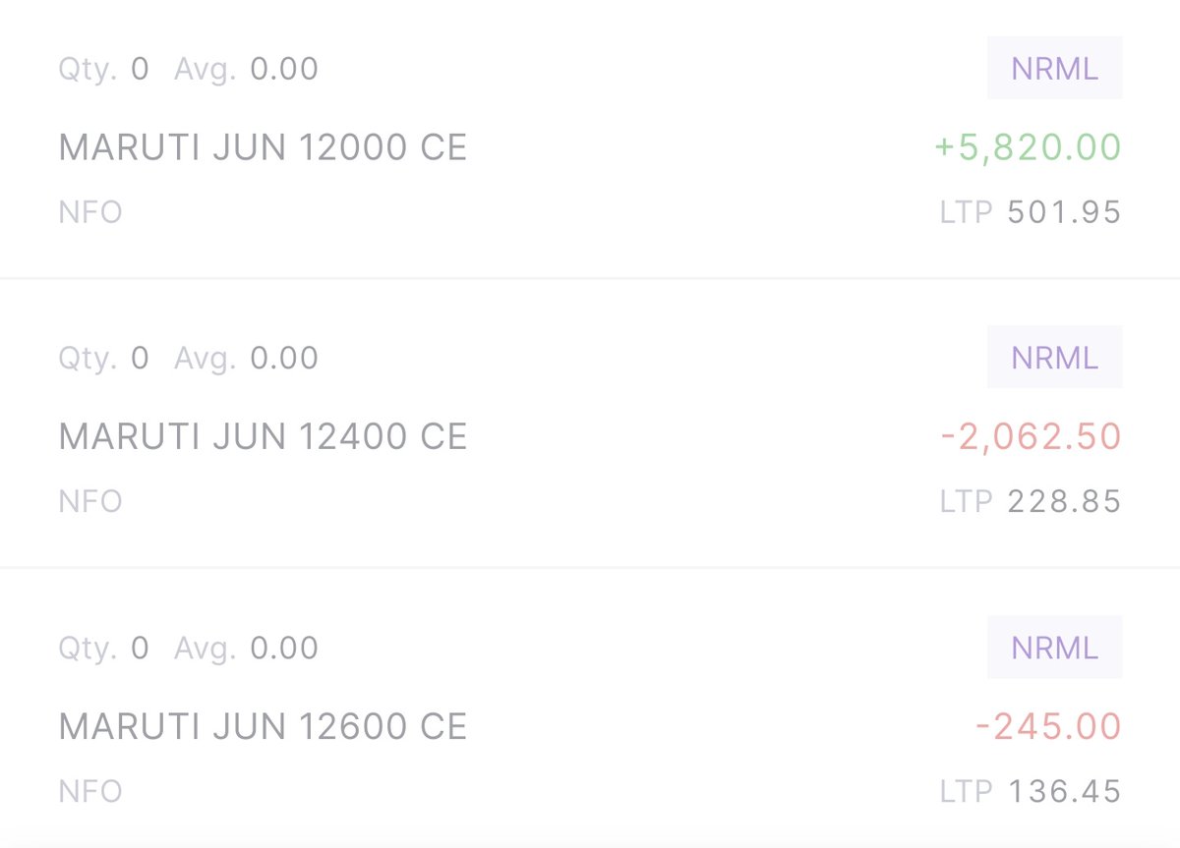1180x848 pixels.
Task: Click Qty. 0 on 12600 CE row
Action: (104, 649)
